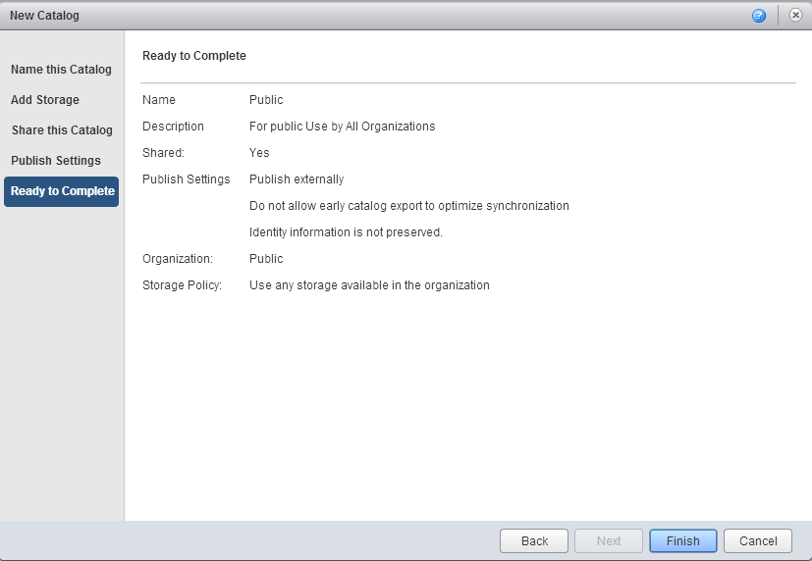Viewport: 812px width, 561px height.
Task: Click the "Publish externally" setting text
Action: point(297,179)
